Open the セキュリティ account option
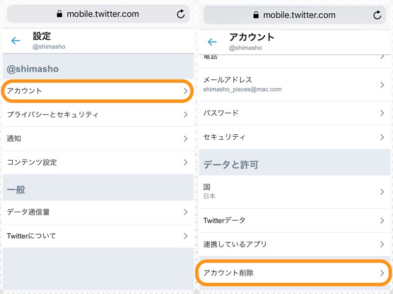Screen dimensions: 393x294 [x=246, y=137]
